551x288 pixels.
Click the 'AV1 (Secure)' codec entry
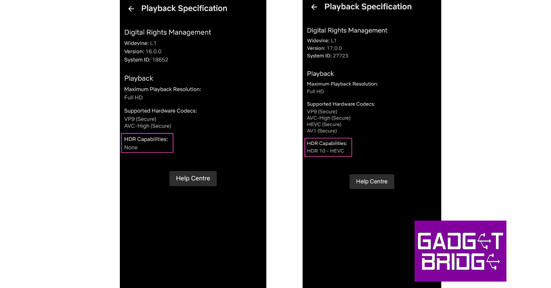tap(322, 131)
